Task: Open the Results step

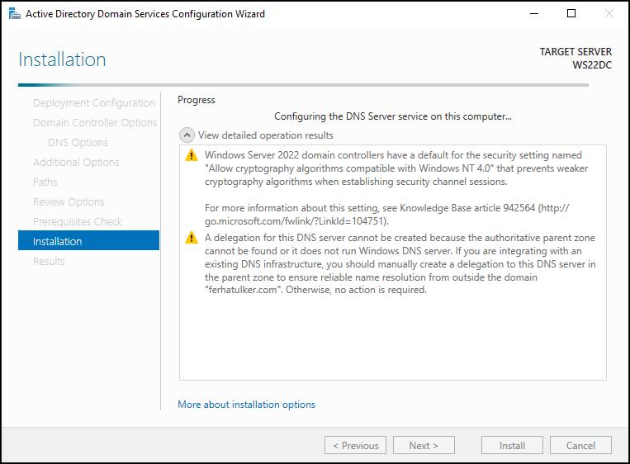Action: 49,261
